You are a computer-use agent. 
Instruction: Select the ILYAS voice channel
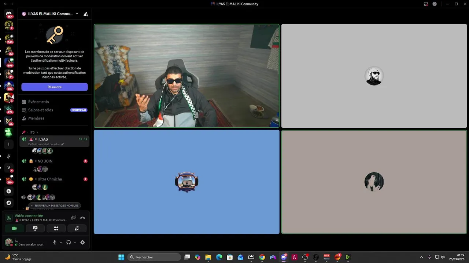point(54,141)
